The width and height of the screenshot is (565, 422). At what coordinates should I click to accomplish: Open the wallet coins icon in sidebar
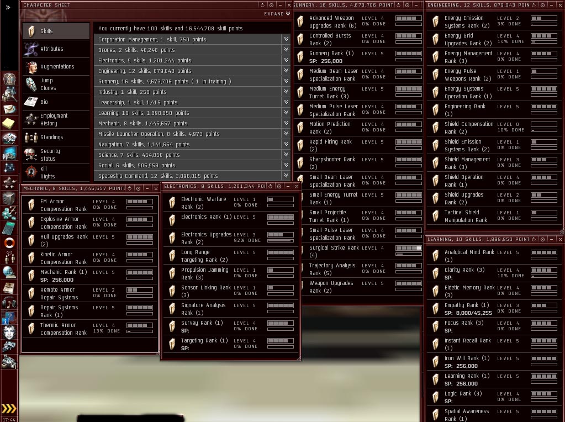coord(9,213)
